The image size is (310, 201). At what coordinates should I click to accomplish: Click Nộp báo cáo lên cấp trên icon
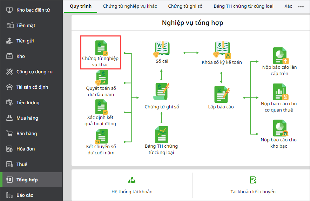click(x=281, y=55)
